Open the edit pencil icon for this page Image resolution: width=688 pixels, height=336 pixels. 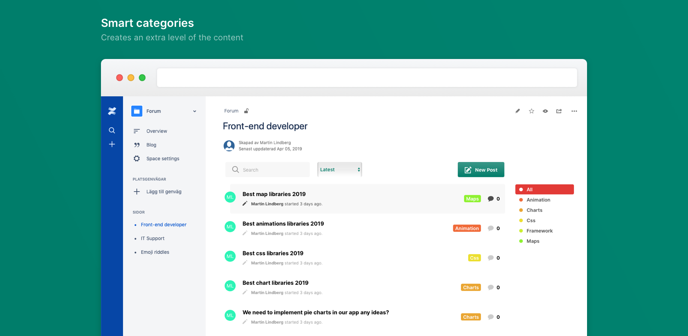click(x=517, y=111)
